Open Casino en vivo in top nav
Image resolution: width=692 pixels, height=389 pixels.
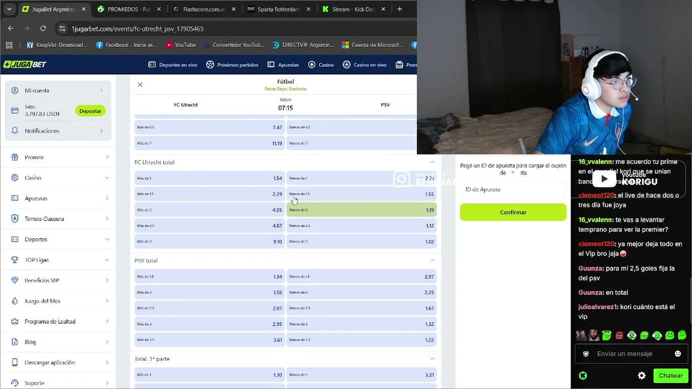click(x=364, y=65)
